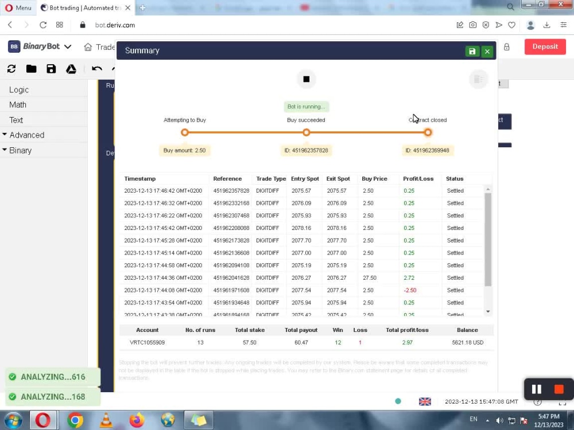Open the Menu in the top-left corner
Viewport: 574px width, 430px height.
coord(17,7)
